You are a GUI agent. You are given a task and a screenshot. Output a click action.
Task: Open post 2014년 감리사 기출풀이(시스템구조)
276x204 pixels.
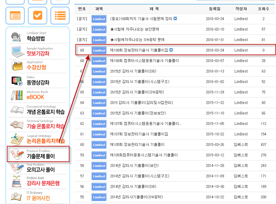[140, 176]
